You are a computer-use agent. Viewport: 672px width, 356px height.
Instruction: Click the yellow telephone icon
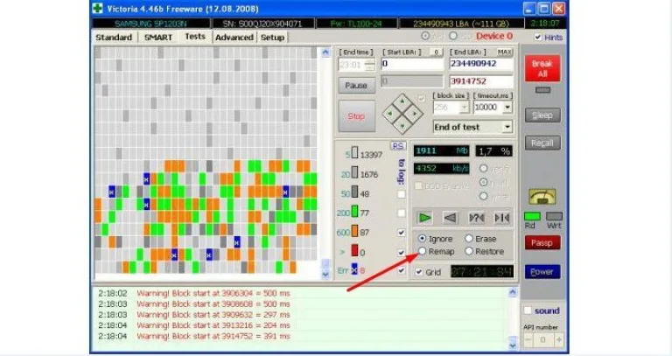[x=542, y=196]
